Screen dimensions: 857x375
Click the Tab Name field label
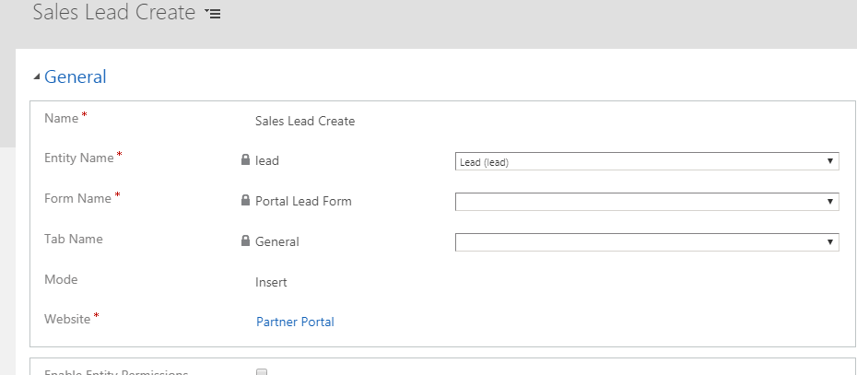(73, 239)
